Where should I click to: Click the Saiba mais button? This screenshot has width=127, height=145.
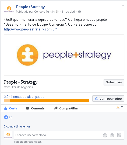click(x=114, y=82)
